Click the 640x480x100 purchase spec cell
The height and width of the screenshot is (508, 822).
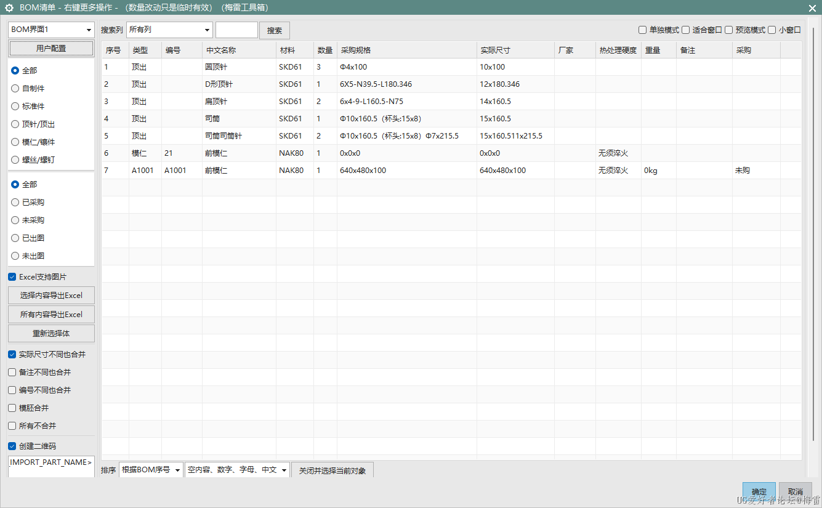tap(407, 171)
